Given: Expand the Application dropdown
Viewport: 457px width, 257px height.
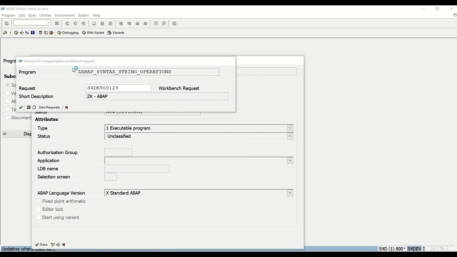Looking at the screenshot, I should [x=290, y=161].
